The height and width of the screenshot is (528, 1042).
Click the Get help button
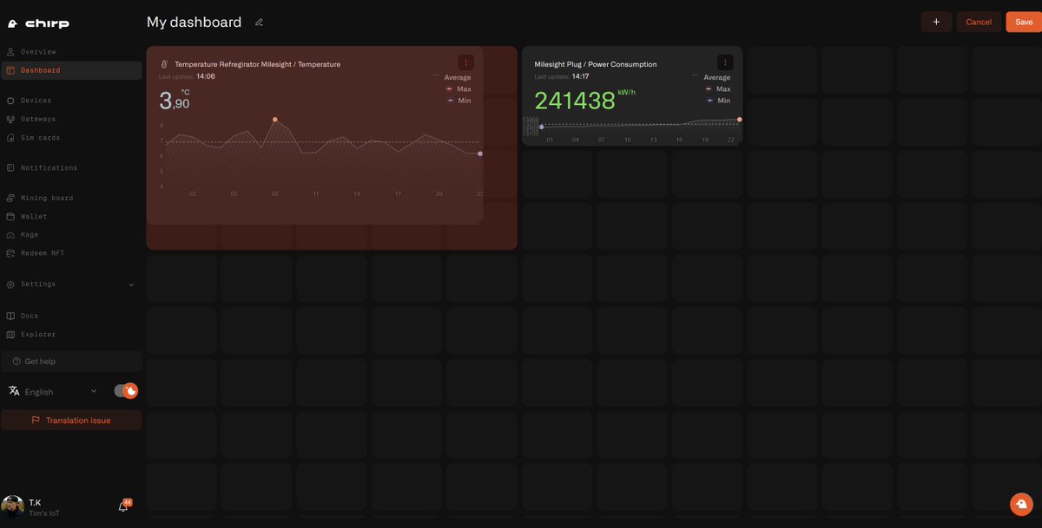[71, 362]
